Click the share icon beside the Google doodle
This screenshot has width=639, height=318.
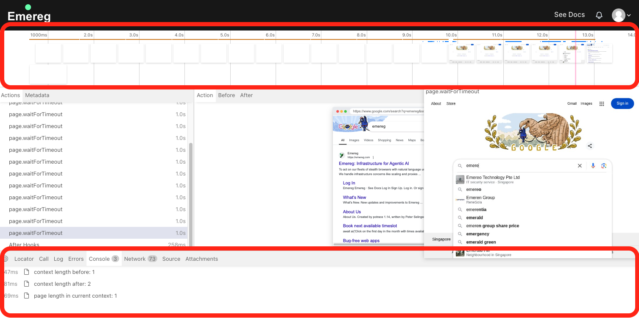pyautogui.click(x=590, y=146)
